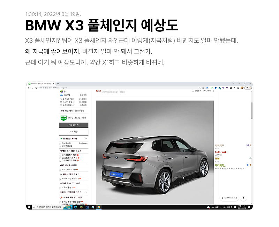The image size is (279, 227).
Task: Click the 카페 채팅 button
Action: [x=74, y=132]
